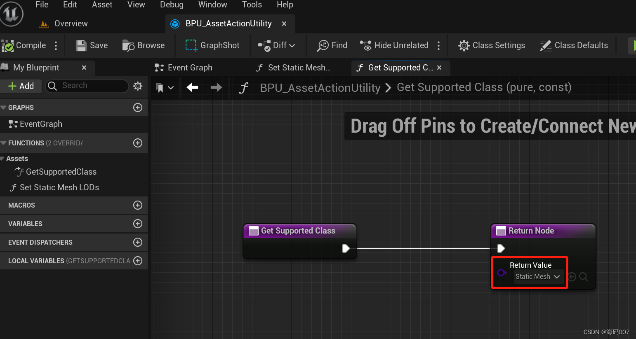Close the BPU_AssetActionUtility tab
636x339 pixels.
(x=284, y=24)
